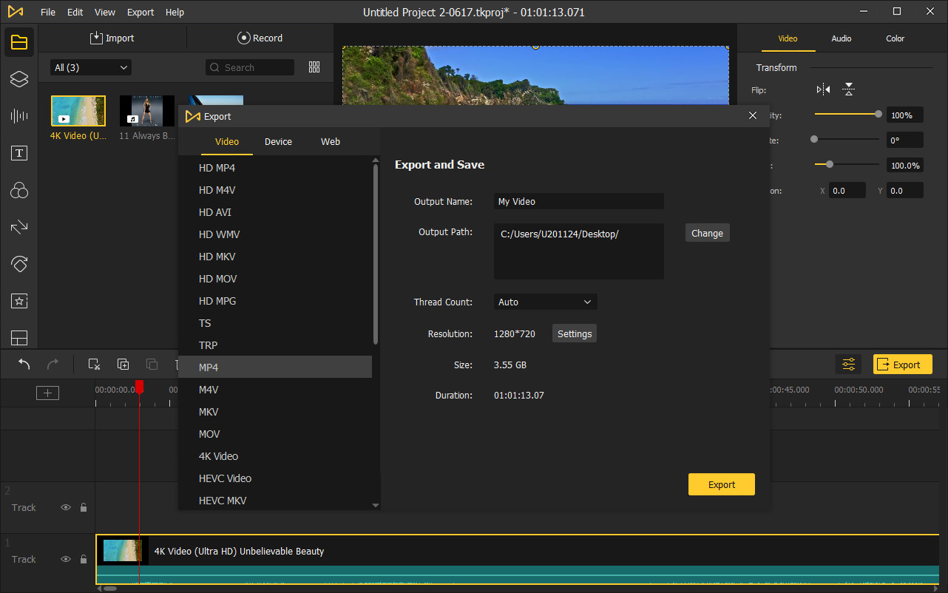Select MKV from the format list
Image resolution: width=948 pixels, height=593 pixels.
pyautogui.click(x=208, y=412)
